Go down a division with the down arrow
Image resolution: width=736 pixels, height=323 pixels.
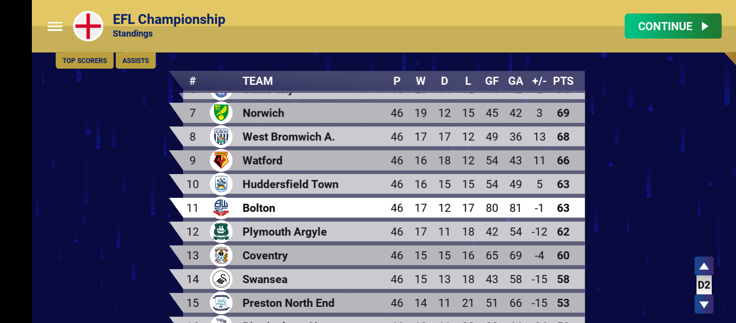pyautogui.click(x=704, y=305)
